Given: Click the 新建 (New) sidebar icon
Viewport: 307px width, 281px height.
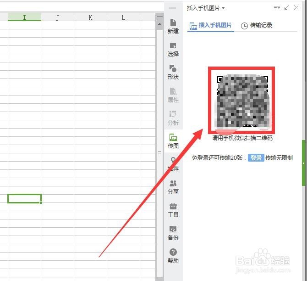Looking at the screenshot, I should [173, 27].
